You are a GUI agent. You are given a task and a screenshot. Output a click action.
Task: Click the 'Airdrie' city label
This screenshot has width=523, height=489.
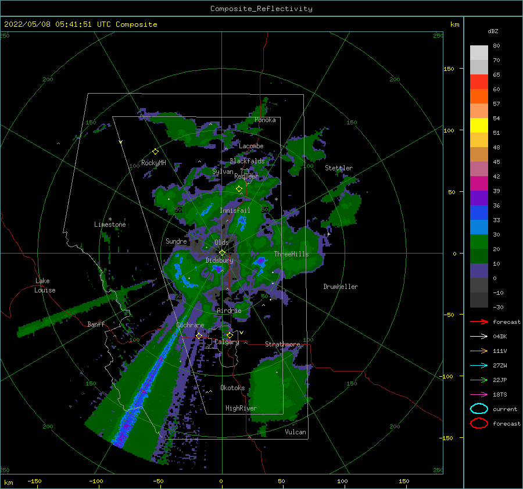coord(229,310)
